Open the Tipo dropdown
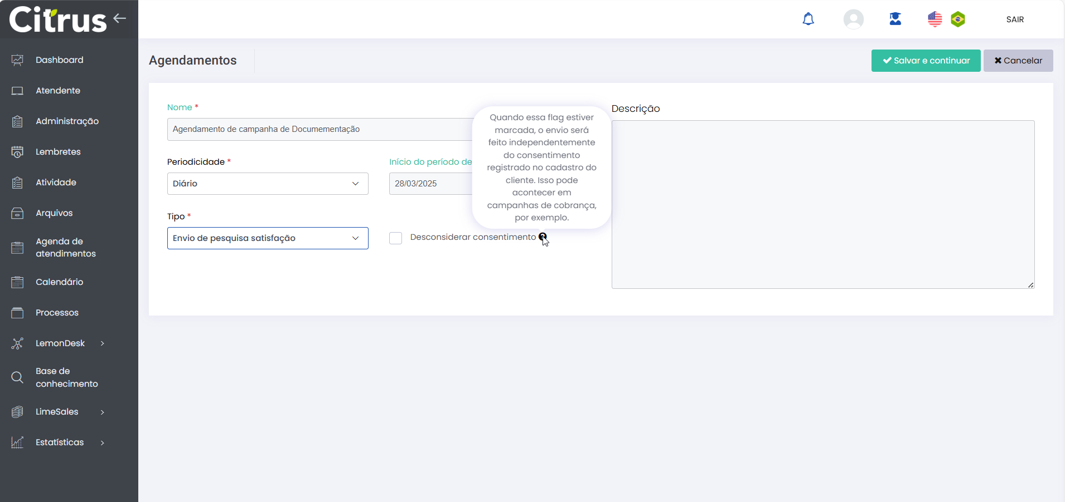Viewport: 1065px width, 502px height. (x=268, y=238)
